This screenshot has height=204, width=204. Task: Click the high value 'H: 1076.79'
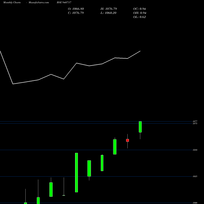click(x=109, y=9)
